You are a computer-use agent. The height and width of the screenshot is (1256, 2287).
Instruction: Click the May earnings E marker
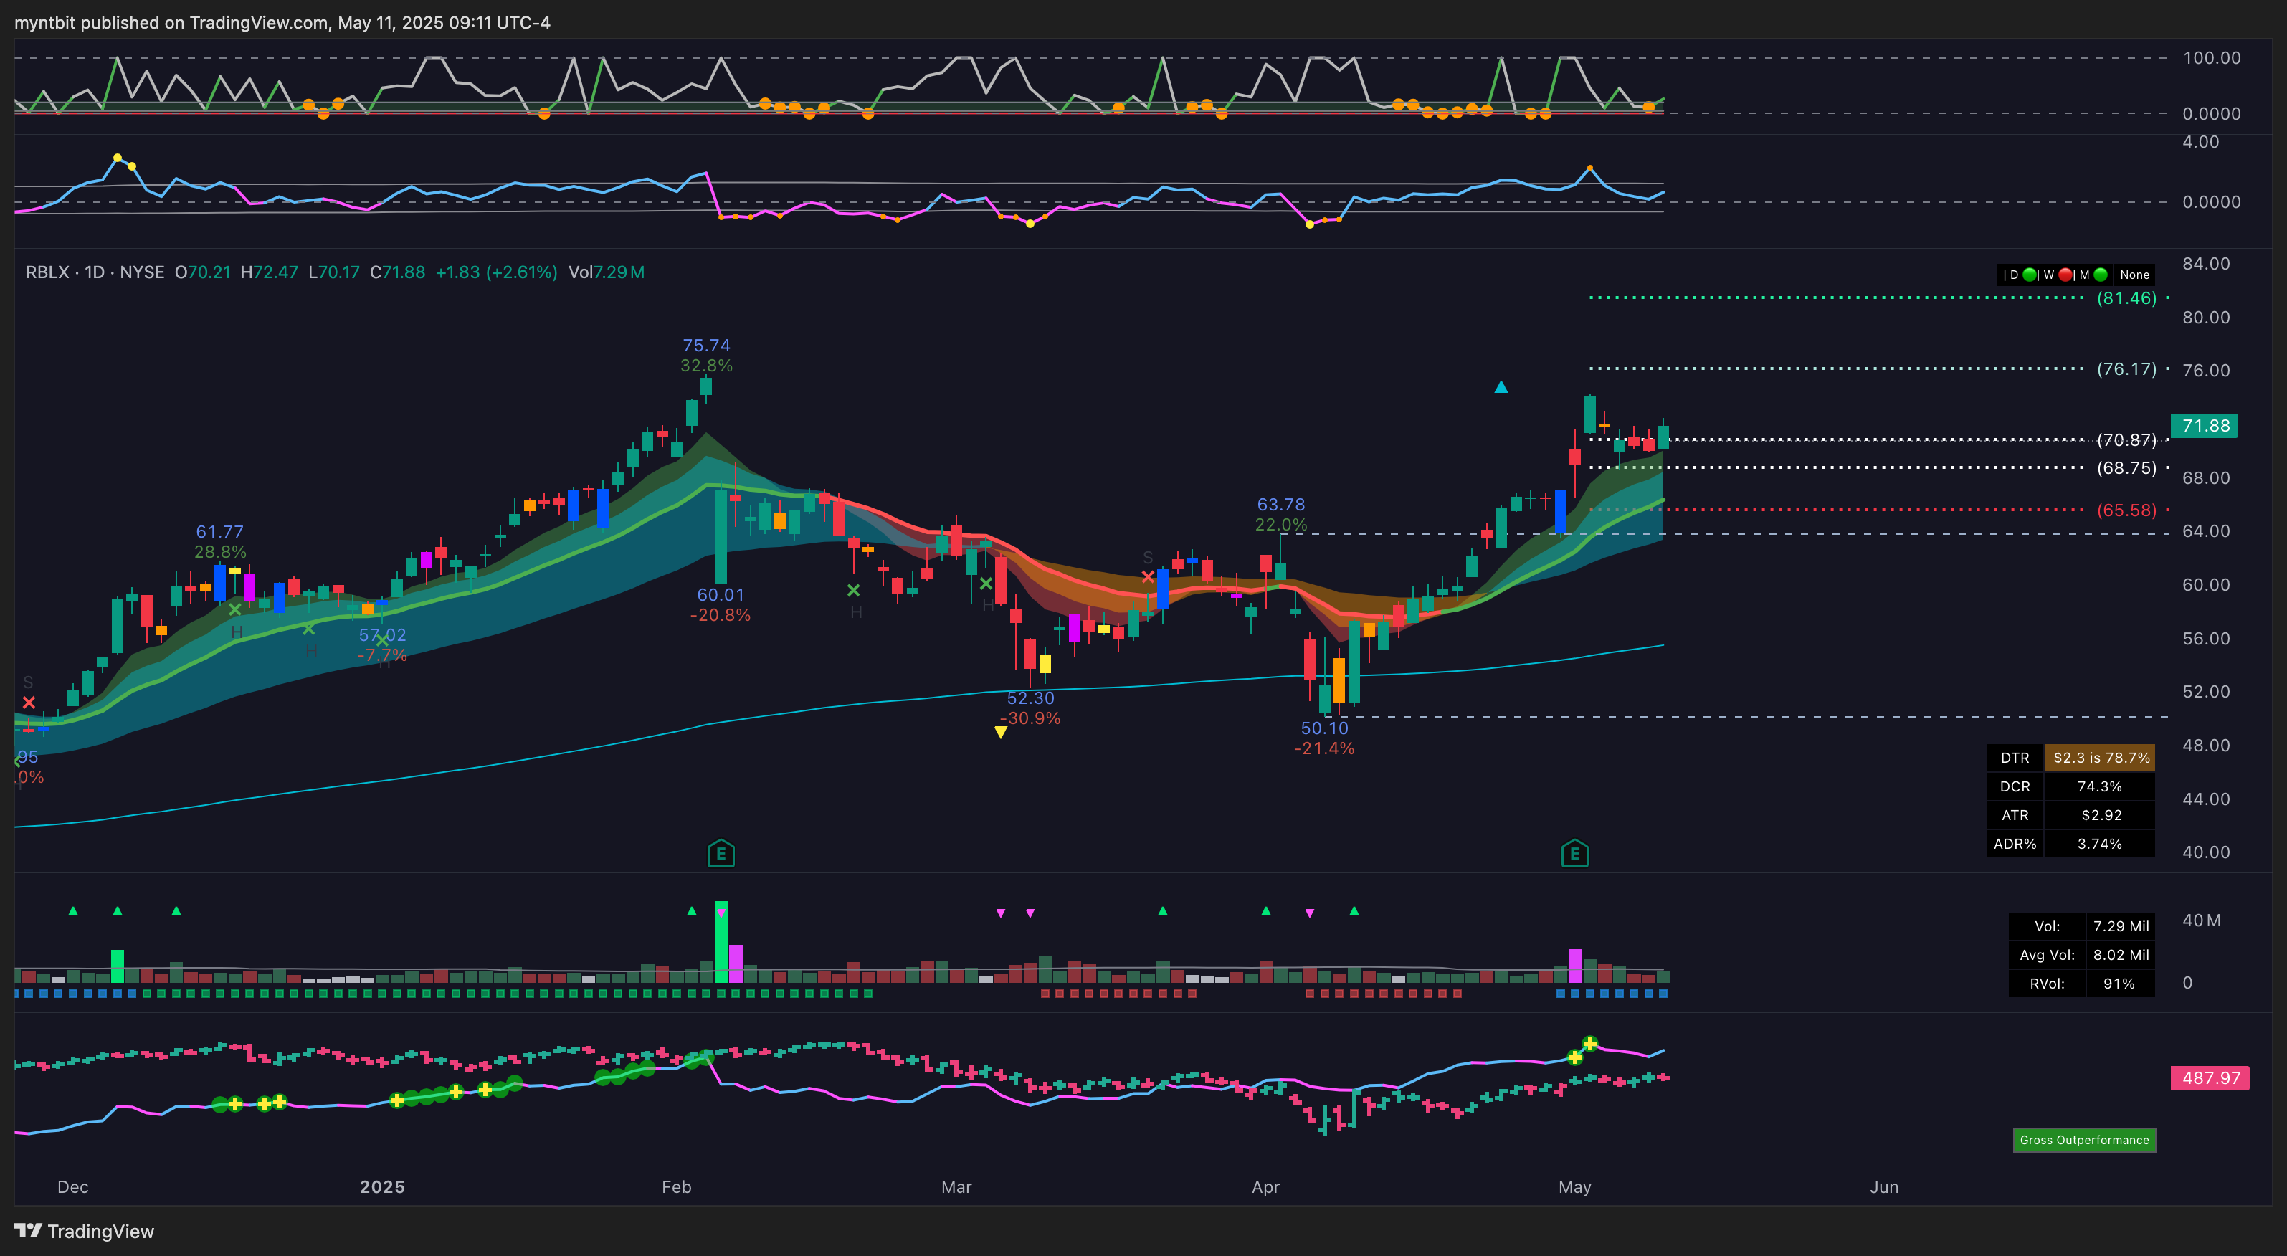(1574, 854)
